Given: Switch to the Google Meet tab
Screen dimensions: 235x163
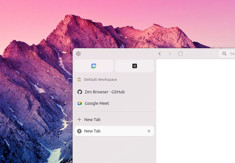Looking at the screenshot, I should point(114,103).
